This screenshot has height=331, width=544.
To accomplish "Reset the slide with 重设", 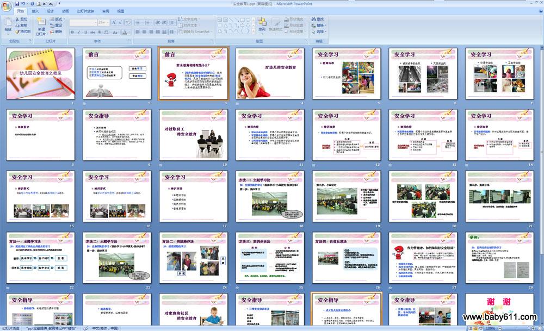I will pyautogui.click(x=56, y=26).
